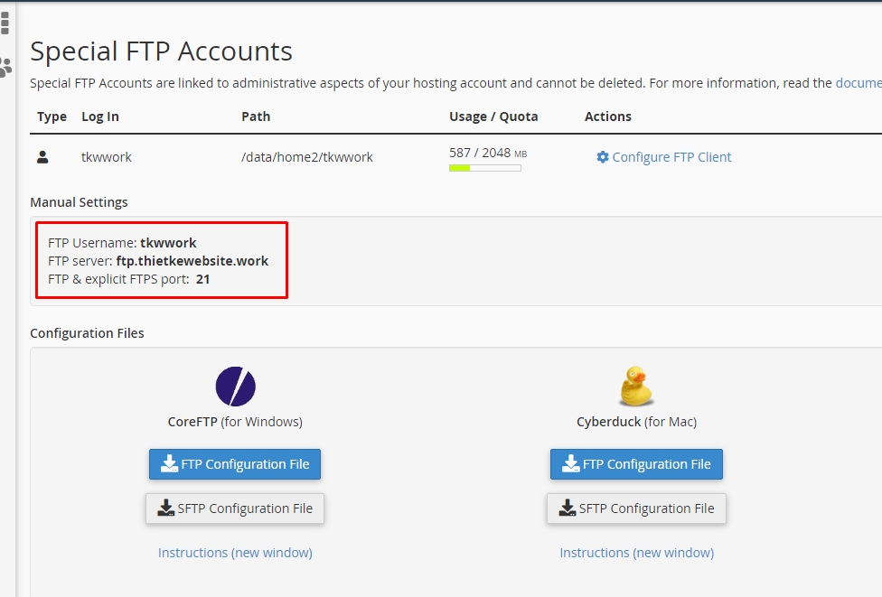This screenshot has width=882, height=597.
Task: Click download icon on CoreFTP FTP button
Action: point(169,463)
